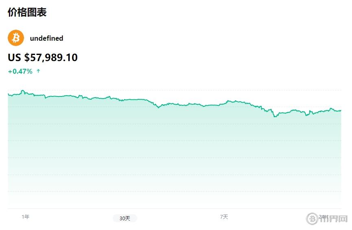The height and width of the screenshot is (230, 352).
Task: Click the chart's bottom axis line
Action: (x=175, y=208)
